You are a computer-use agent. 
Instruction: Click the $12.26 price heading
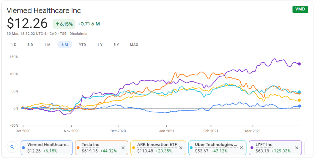tap(27, 23)
